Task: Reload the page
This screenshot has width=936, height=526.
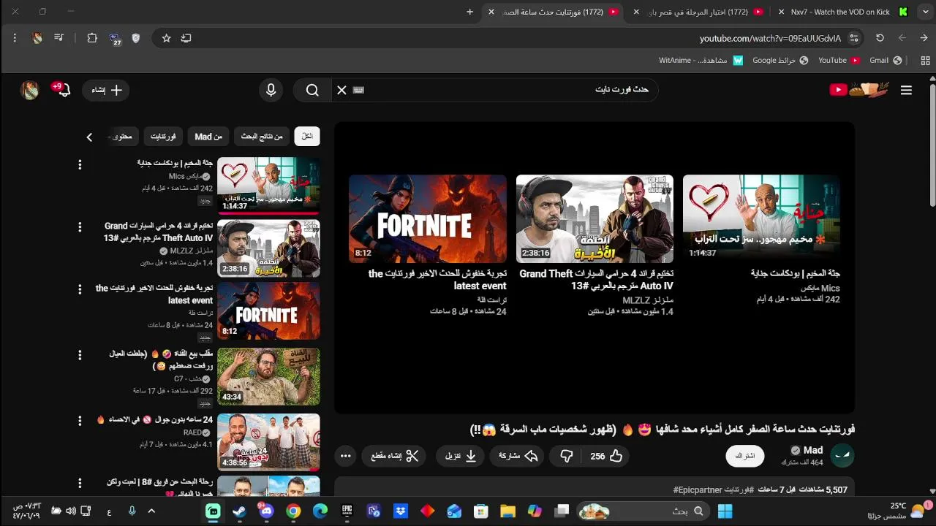Action: tap(880, 38)
